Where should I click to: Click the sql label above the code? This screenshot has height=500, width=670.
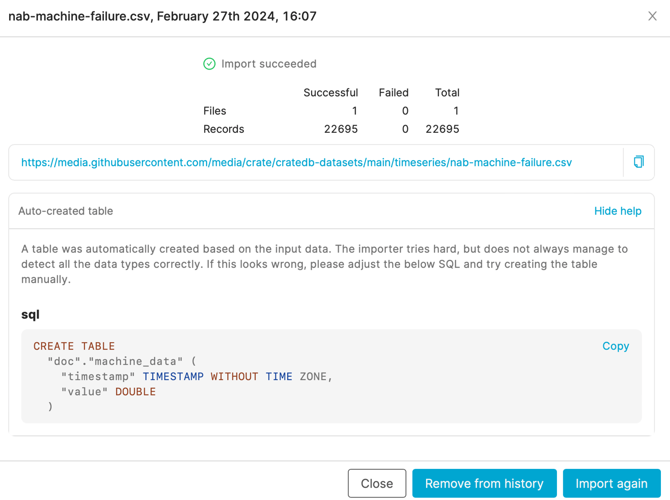(29, 314)
